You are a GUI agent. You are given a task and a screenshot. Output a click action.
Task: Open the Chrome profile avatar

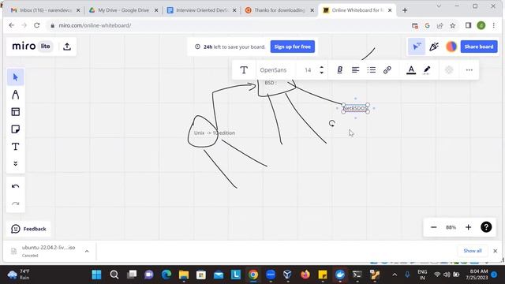coord(481,25)
